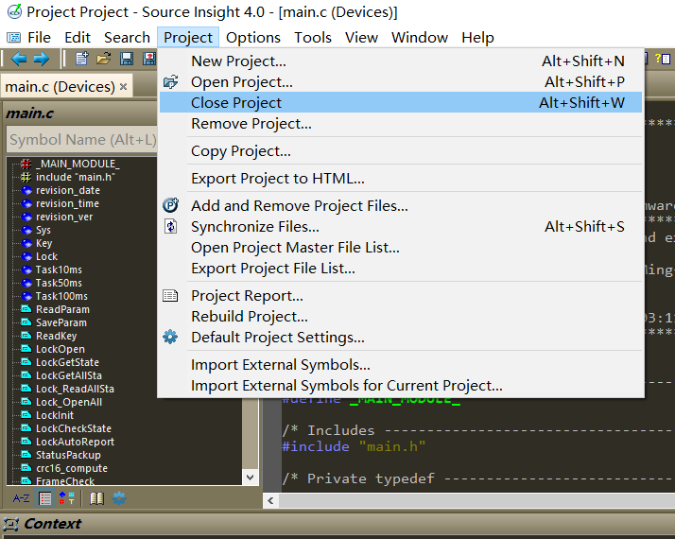Viewport: 675px width, 539px height.
Task: Toggle the symbol list view icon
Action: point(45,498)
